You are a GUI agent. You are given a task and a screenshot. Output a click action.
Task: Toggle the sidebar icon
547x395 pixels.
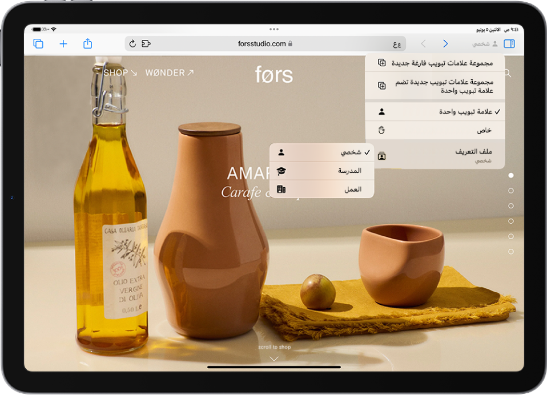coord(509,44)
